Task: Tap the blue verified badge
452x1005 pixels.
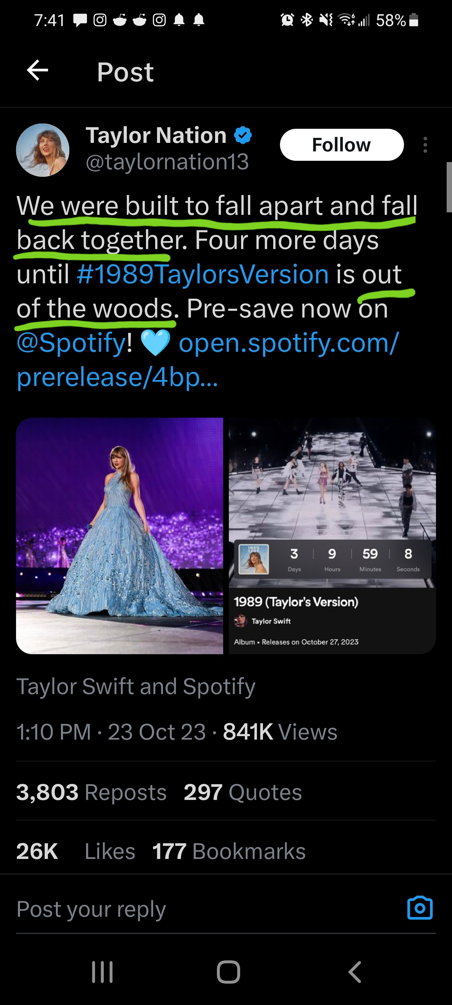Action: pos(243,135)
